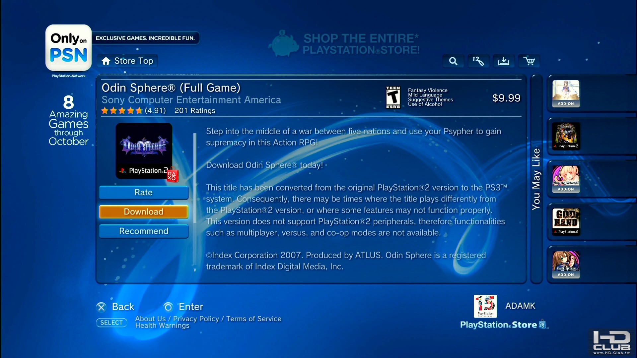Click the Only on PSN logo
Image resolution: width=637 pixels, height=358 pixels.
click(69, 48)
